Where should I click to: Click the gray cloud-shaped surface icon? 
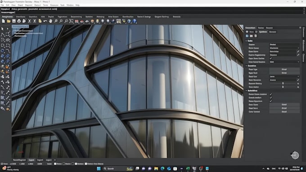(87, 21)
